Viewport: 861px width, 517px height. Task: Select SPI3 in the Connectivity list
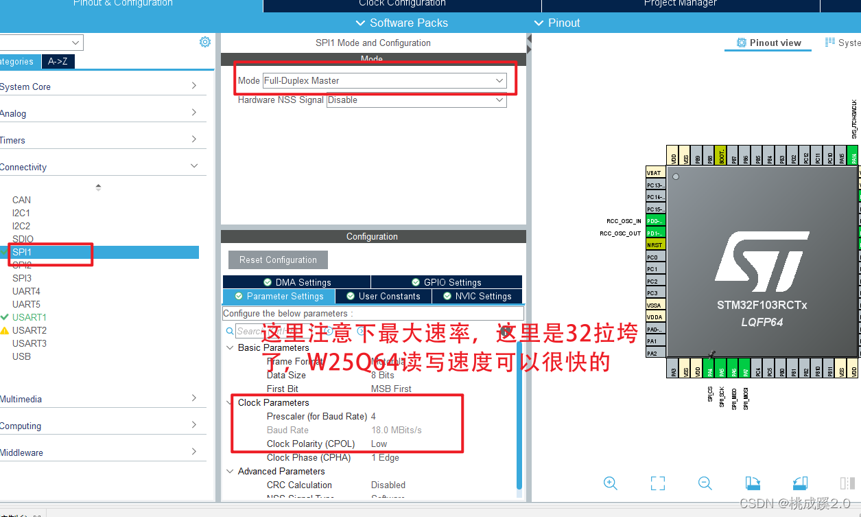coord(22,278)
